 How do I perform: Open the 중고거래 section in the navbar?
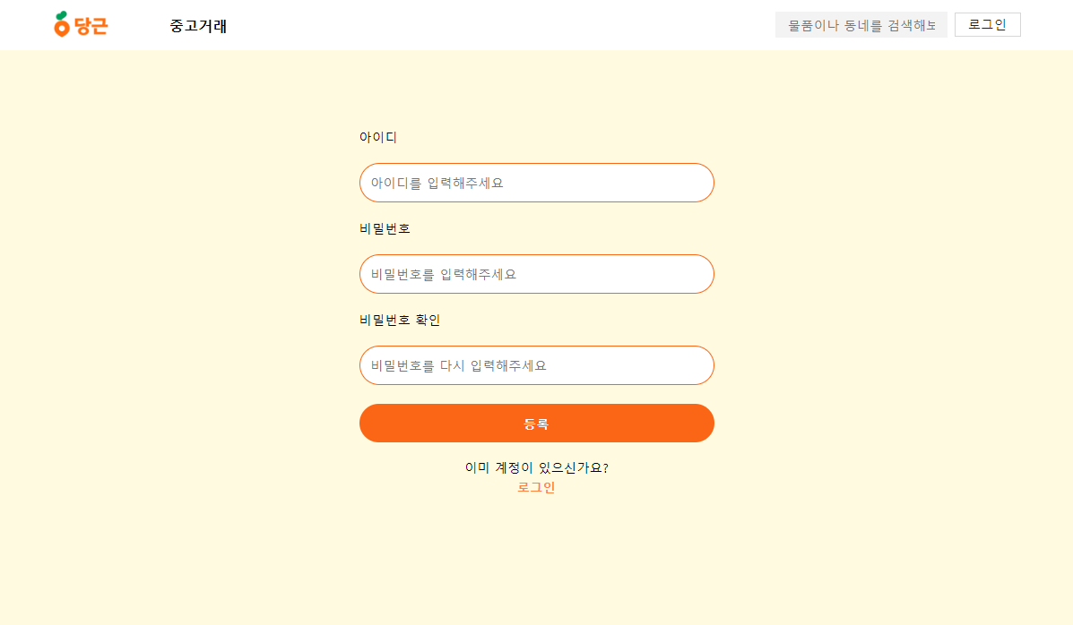[199, 26]
